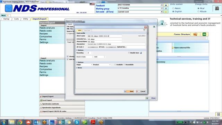Click the bottom-right panel corner icon

coord(218,114)
